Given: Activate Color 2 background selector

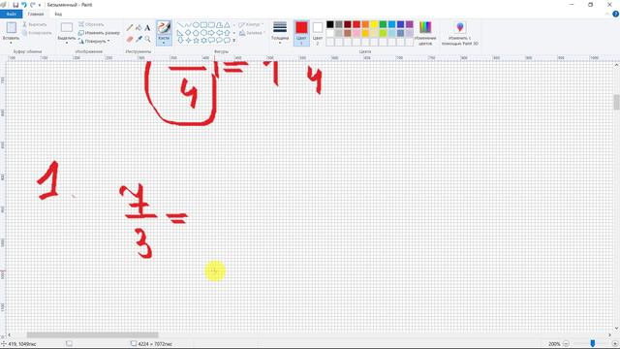Looking at the screenshot, I should pyautogui.click(x=317, y=33).
